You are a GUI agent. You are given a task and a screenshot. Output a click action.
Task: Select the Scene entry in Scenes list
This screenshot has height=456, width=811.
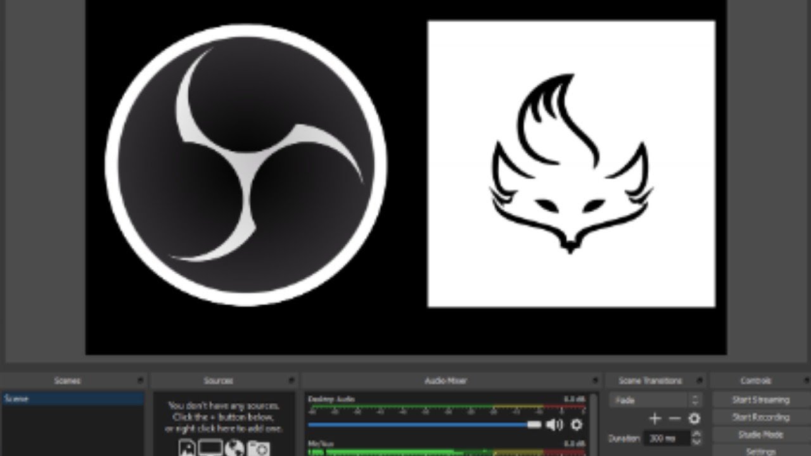pos(73,399)
